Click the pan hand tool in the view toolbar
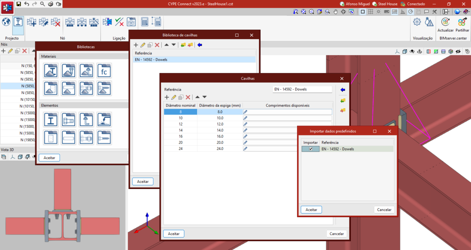This screenshot has height=250, width=471. (x=335, y=12)
